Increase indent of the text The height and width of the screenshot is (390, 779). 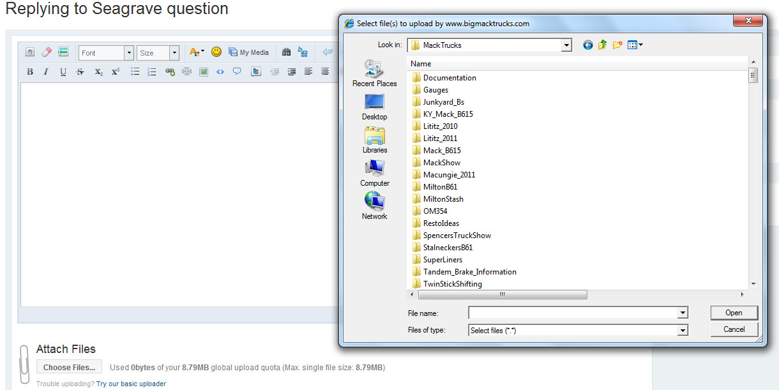pos(292,72)
